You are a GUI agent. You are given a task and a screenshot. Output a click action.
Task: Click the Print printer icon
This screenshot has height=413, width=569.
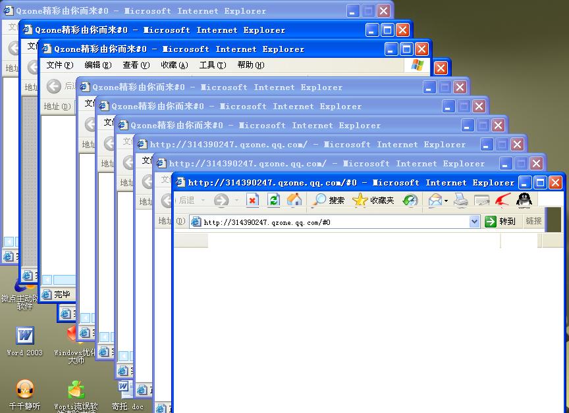[461, 200]
